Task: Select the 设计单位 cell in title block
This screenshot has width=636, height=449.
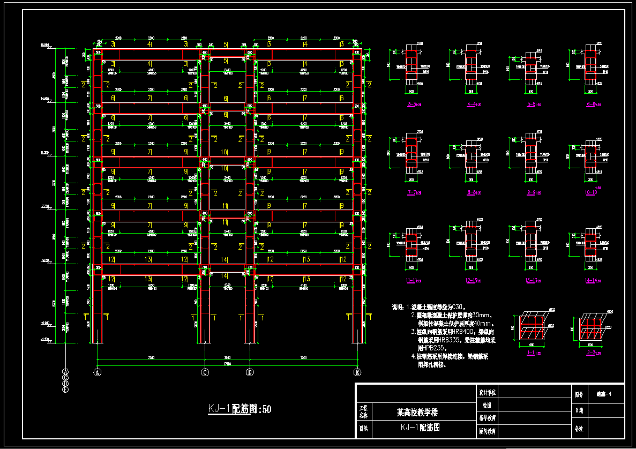Action: click(x=487, y=392)
